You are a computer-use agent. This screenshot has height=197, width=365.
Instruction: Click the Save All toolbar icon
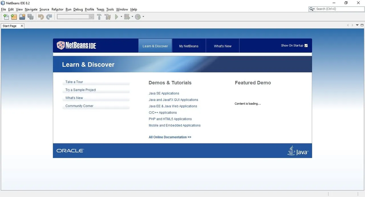pyautogui.click(x=31, y=17)
